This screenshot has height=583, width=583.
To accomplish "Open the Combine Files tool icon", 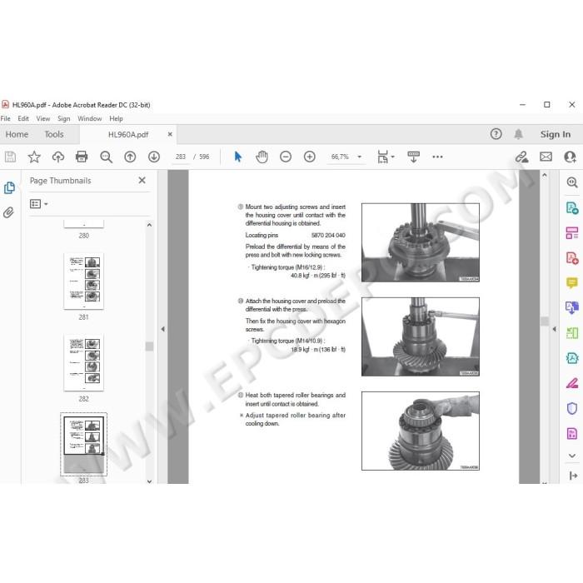I will click(x=572, y=308).
